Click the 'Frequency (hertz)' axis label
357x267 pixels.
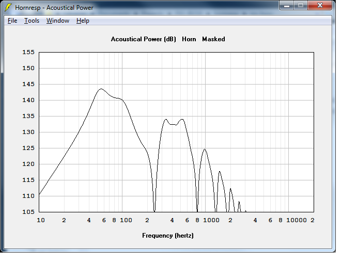[x=168, y=236]
